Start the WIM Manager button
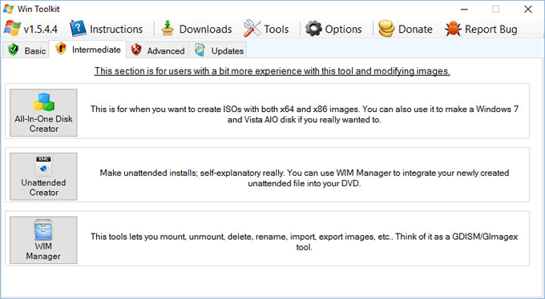 pyautogui.click(x=43, y=240)
